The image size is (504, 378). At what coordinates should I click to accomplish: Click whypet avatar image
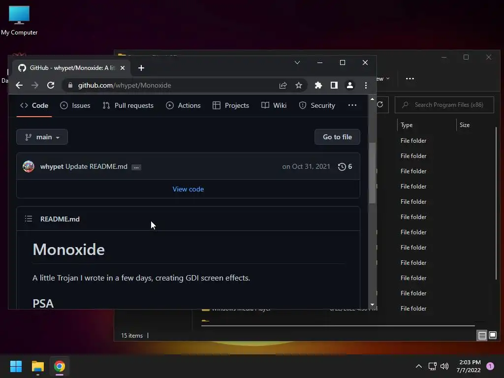[29, 166]
